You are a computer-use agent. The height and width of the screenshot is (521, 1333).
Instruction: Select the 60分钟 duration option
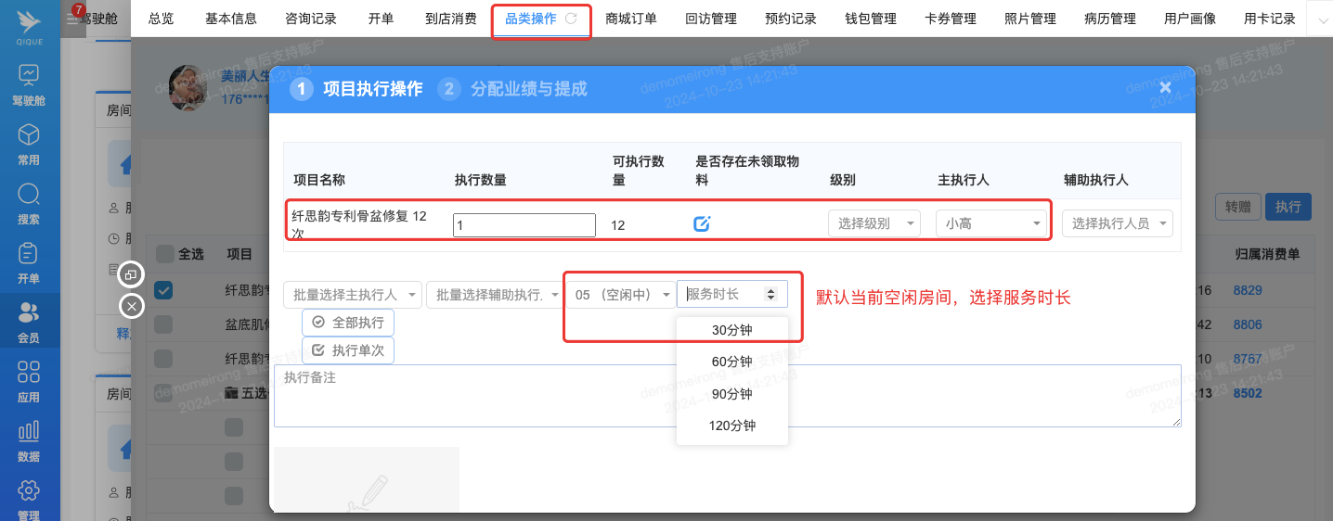(731, 362)
